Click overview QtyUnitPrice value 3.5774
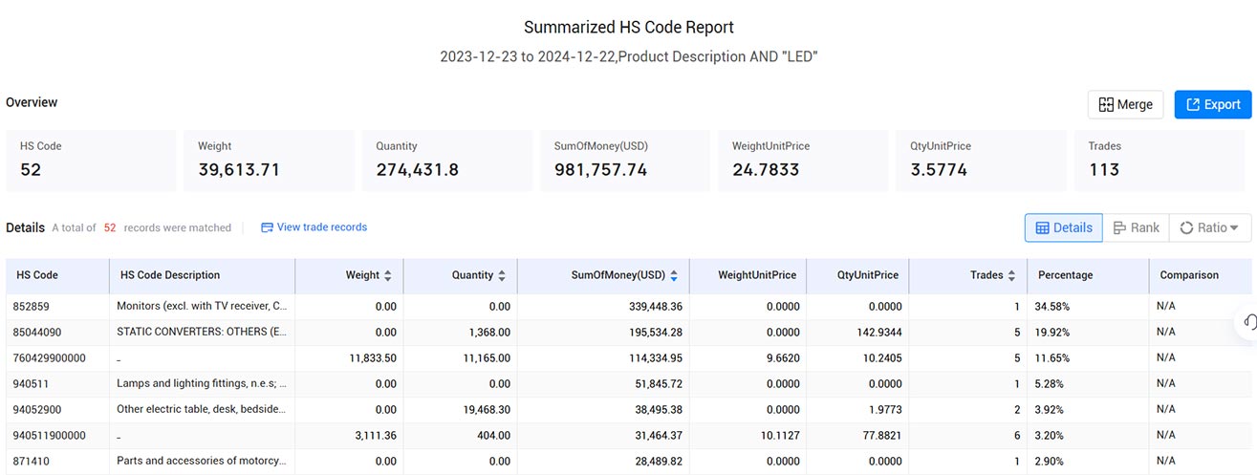Image resolution: width=1257 pixels, height=475 pixels. [939, 170]
